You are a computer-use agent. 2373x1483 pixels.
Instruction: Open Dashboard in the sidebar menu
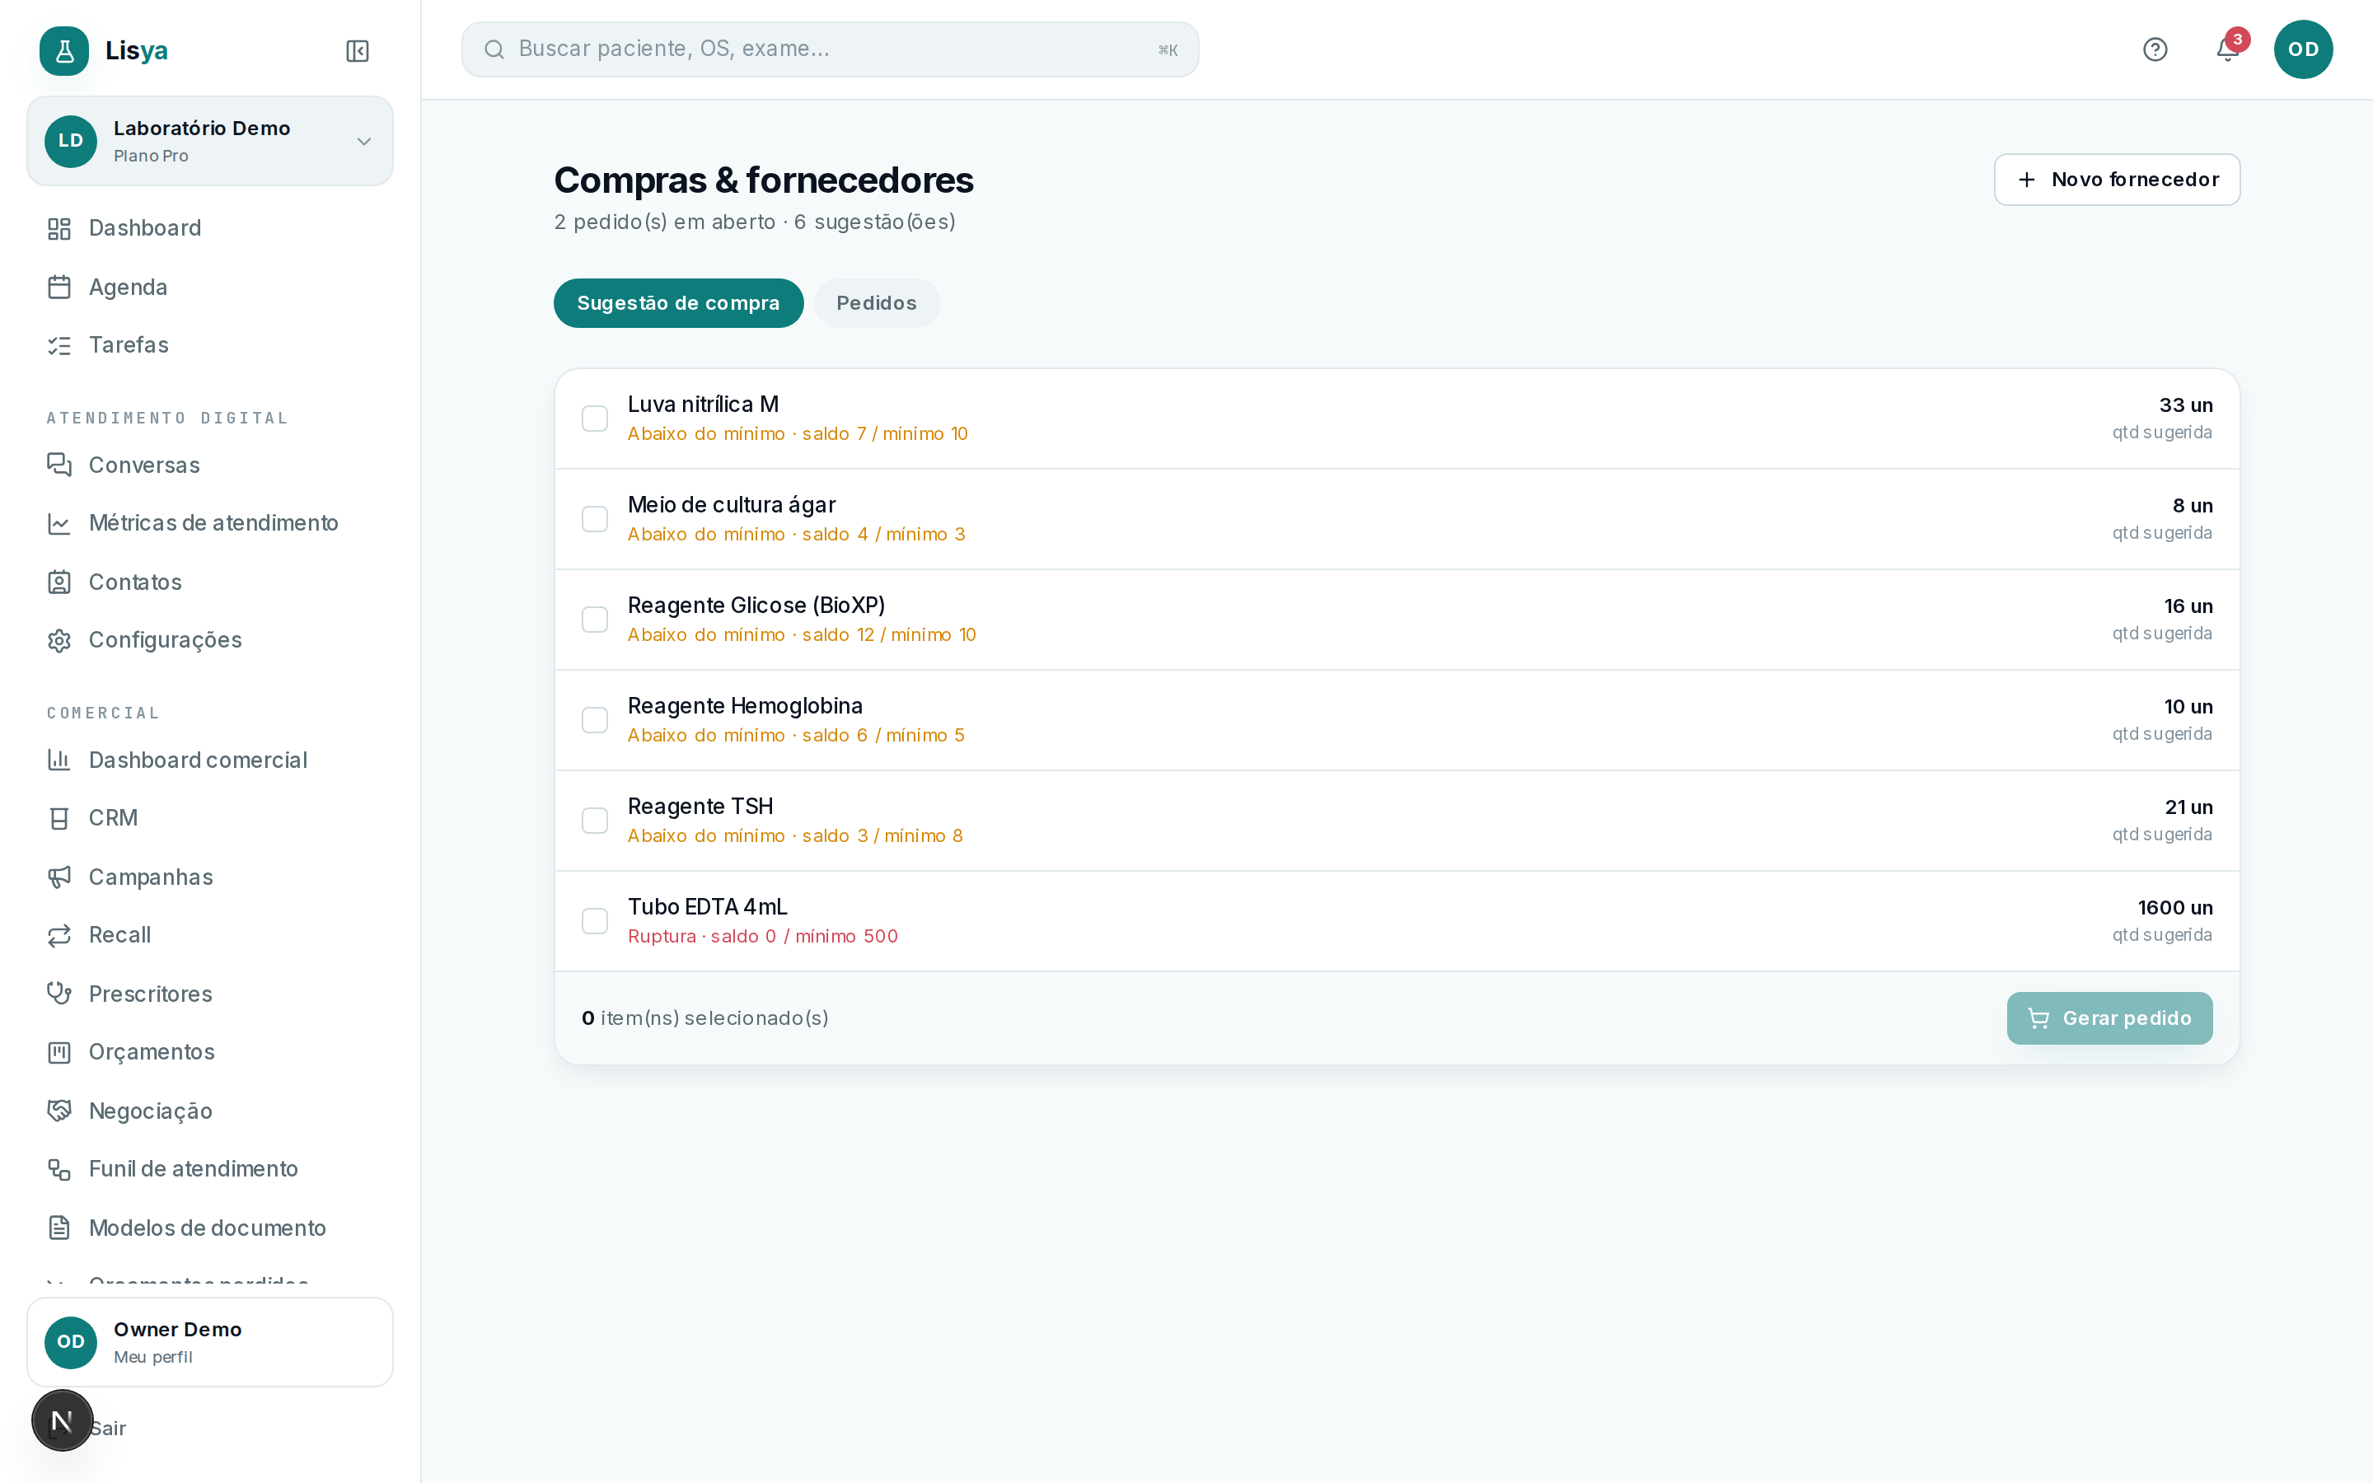click(x=208, y=228)
